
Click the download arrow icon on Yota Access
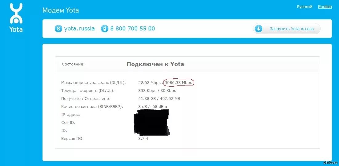pos(259,29)
